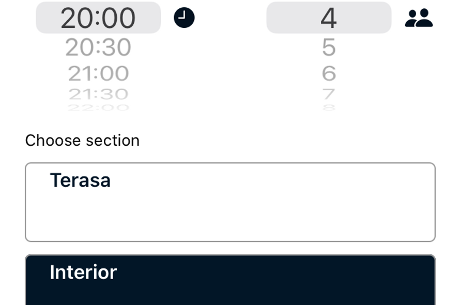
Task: Tap the faded 22:00 time entry
Action: click(x=98, y=108)
